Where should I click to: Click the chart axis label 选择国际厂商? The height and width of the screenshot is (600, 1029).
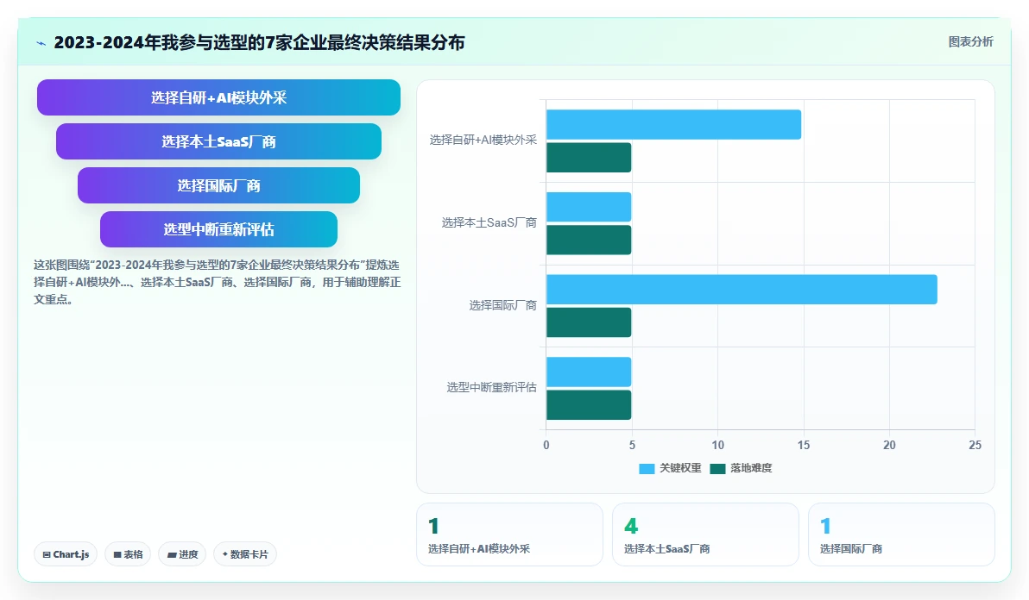point(502,305)
